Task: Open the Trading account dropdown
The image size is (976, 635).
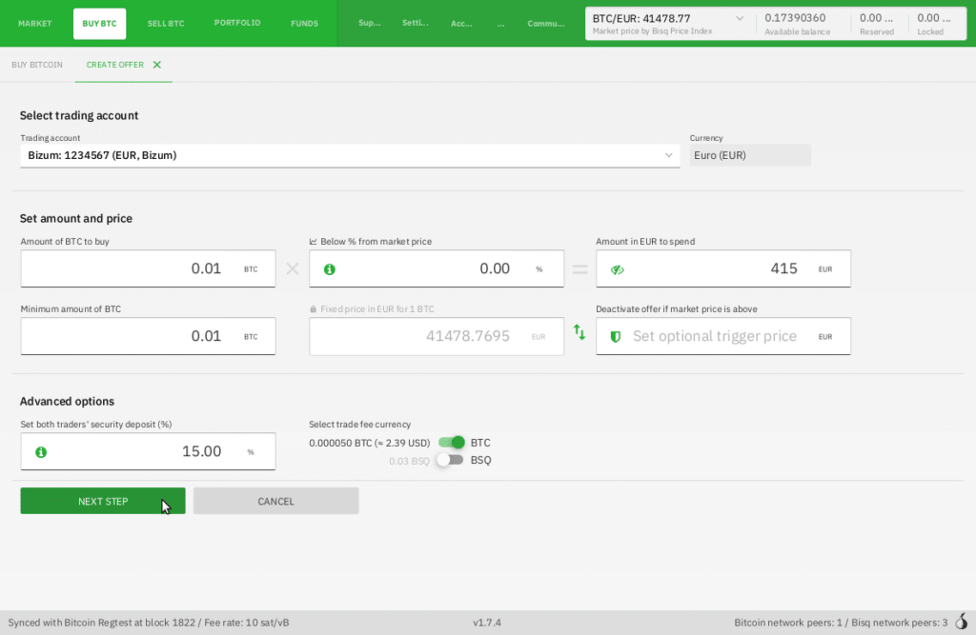Action: (x=350, y=155)
